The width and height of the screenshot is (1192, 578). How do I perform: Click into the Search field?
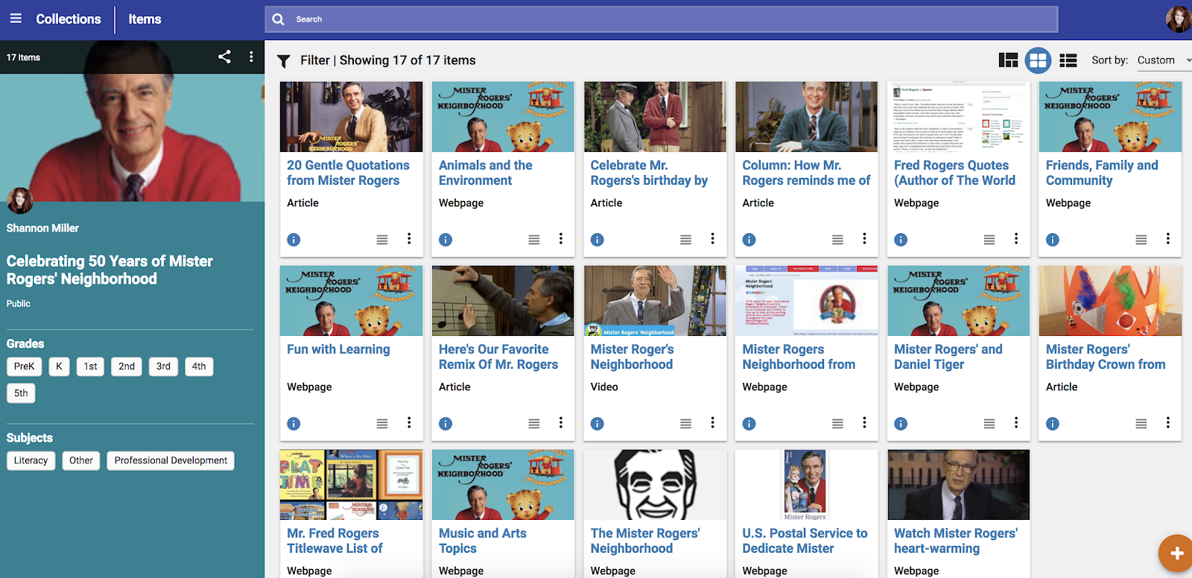[662, 19]
